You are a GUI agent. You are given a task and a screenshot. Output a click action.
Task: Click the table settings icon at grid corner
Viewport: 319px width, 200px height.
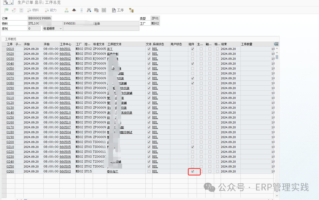coord(276,44)
